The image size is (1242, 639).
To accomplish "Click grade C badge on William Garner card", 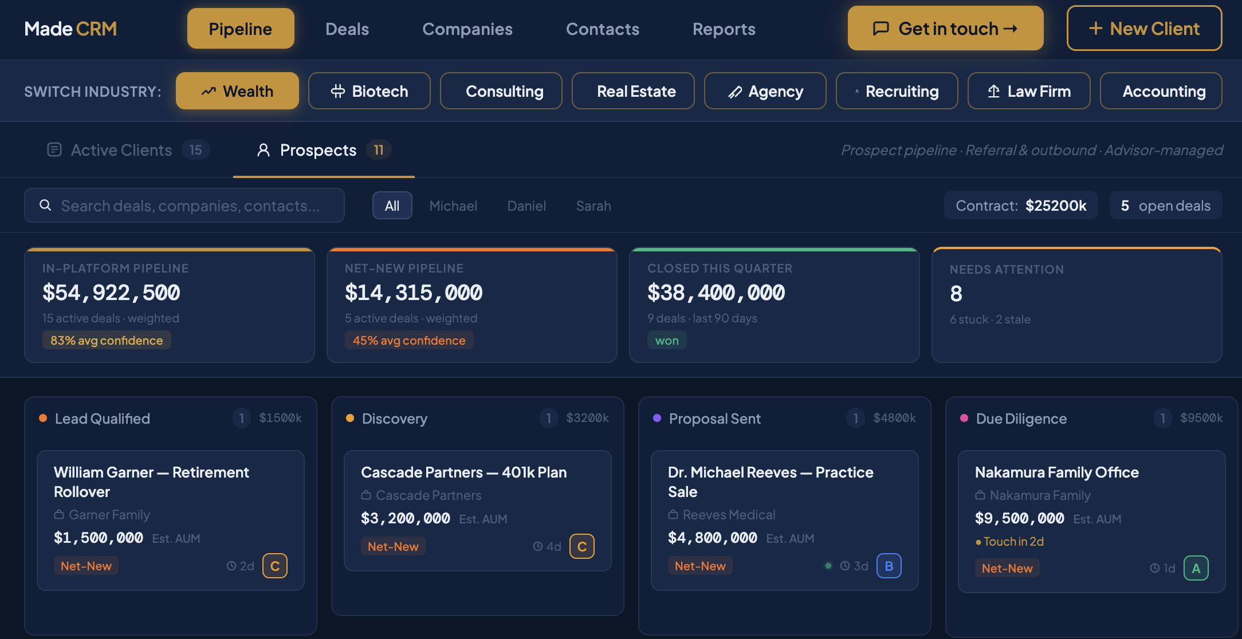I will [x=275, y=566].
